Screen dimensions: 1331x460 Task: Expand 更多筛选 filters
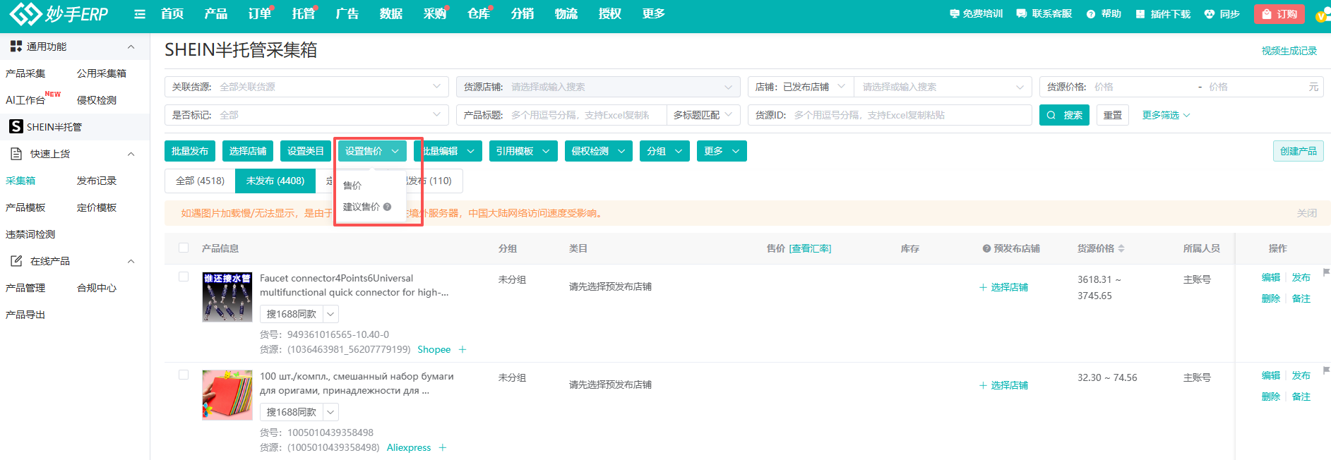pos(1166,115)
